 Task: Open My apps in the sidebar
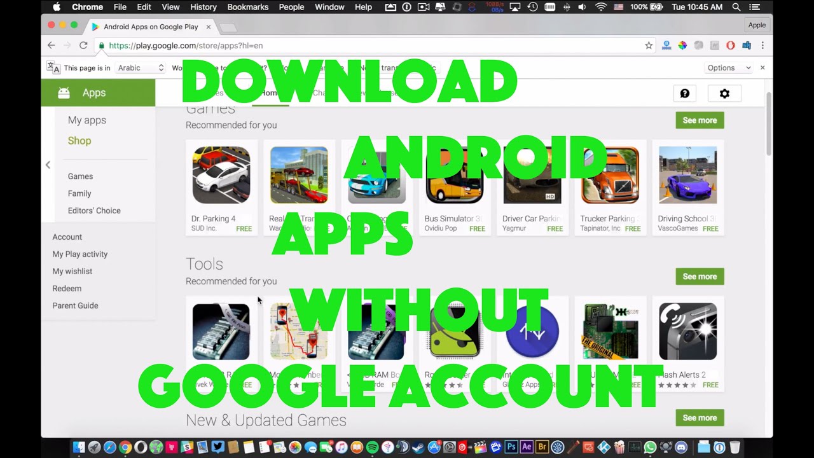(87, 120)
